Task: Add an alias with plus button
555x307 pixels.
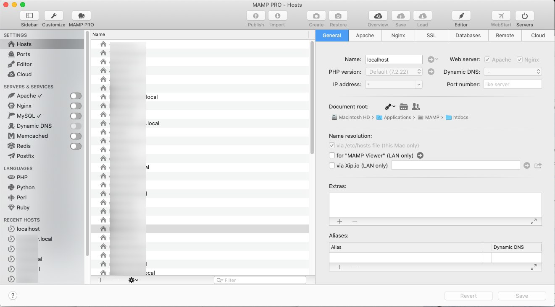Action: [x=340, y=267]
